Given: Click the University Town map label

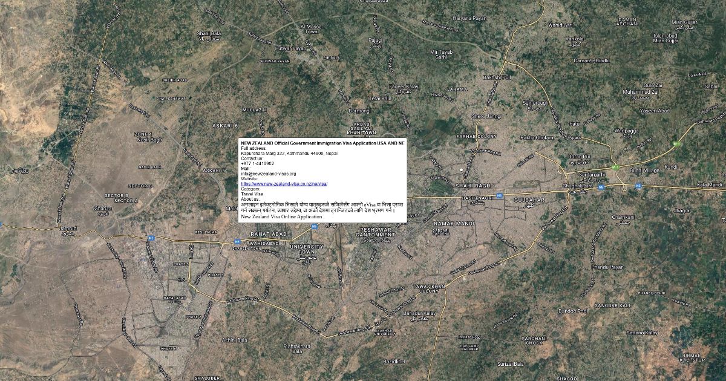Looking at the screenshot, I should pos(307,249).
